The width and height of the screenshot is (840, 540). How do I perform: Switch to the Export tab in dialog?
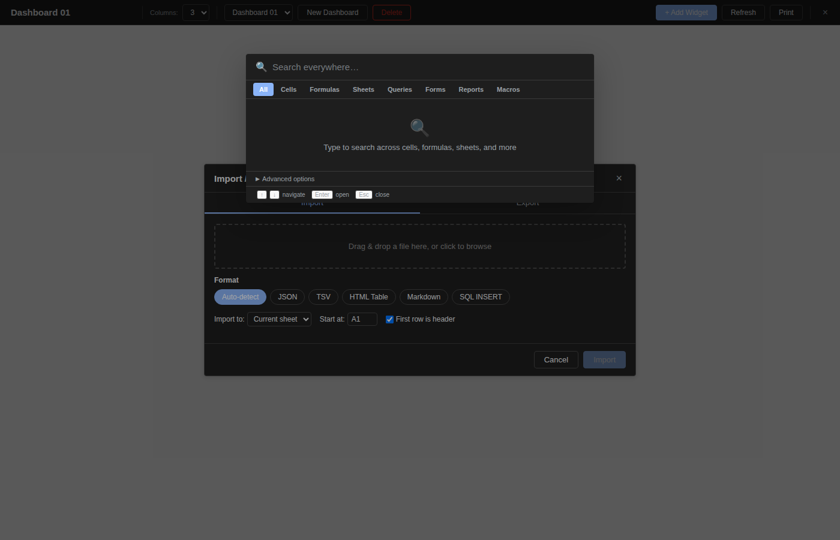click(528, 203)
